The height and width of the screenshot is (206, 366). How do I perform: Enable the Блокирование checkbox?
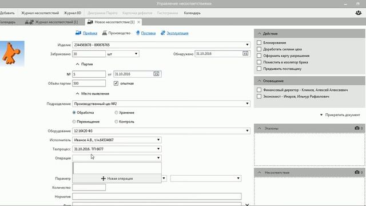pyautogui.click(x=259, y=43)
